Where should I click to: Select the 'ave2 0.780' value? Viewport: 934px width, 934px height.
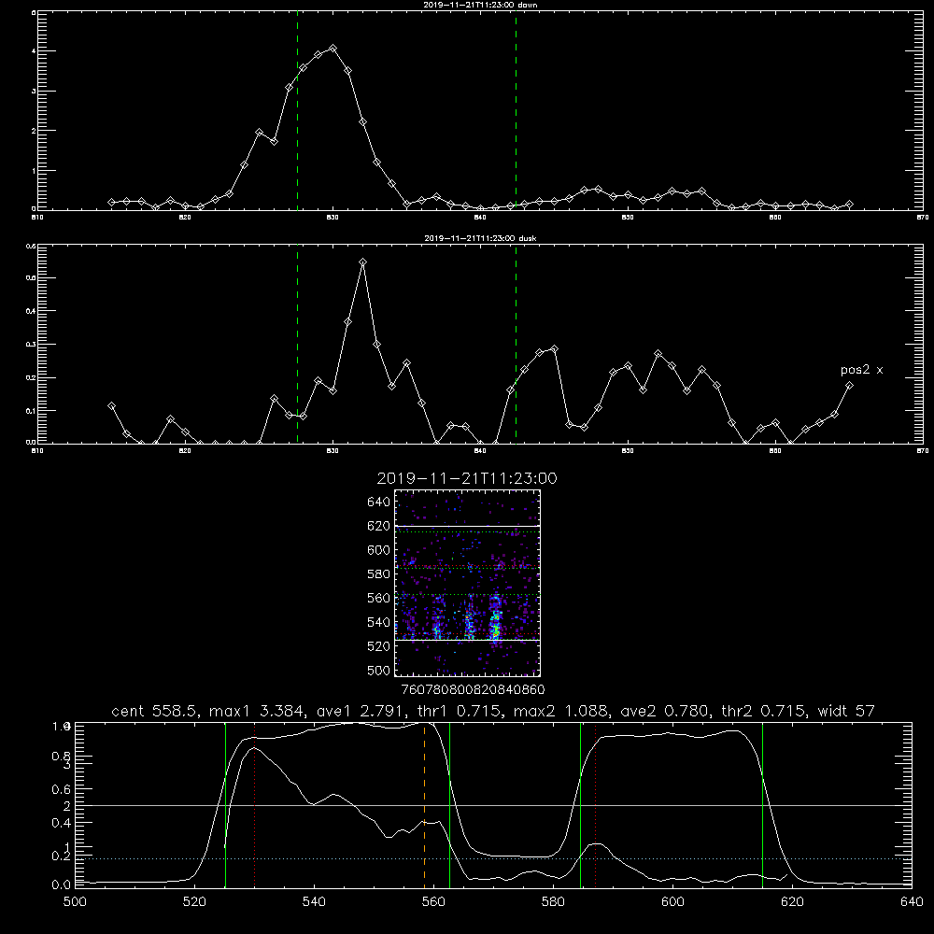pos(665,711)
